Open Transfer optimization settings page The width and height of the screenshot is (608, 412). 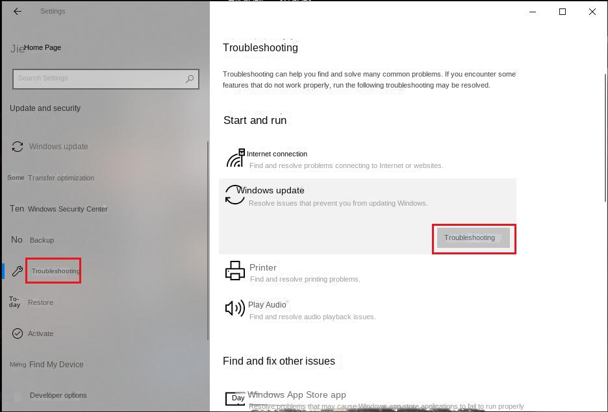61,178
